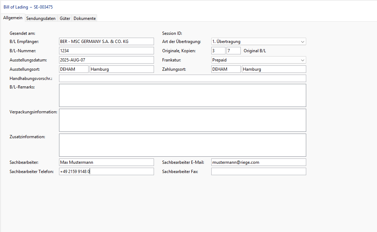Click the B/L Empfänger input field
The width and height of the screenshot is (377, 232).
[x=106, y=41]
